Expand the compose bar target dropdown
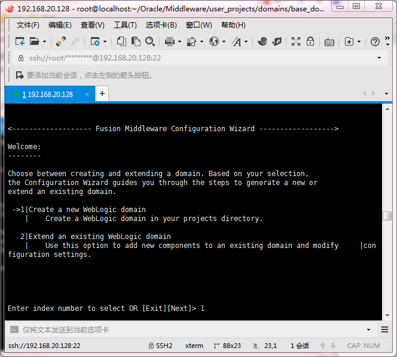Viewport: 397px width, 357px height. coord(368,330)
